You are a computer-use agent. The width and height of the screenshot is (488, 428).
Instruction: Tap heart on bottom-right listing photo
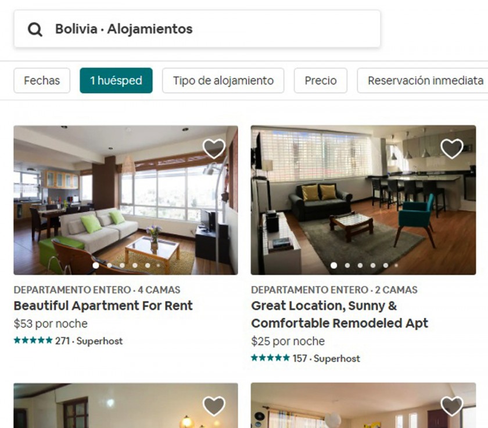tap(452, 405)
